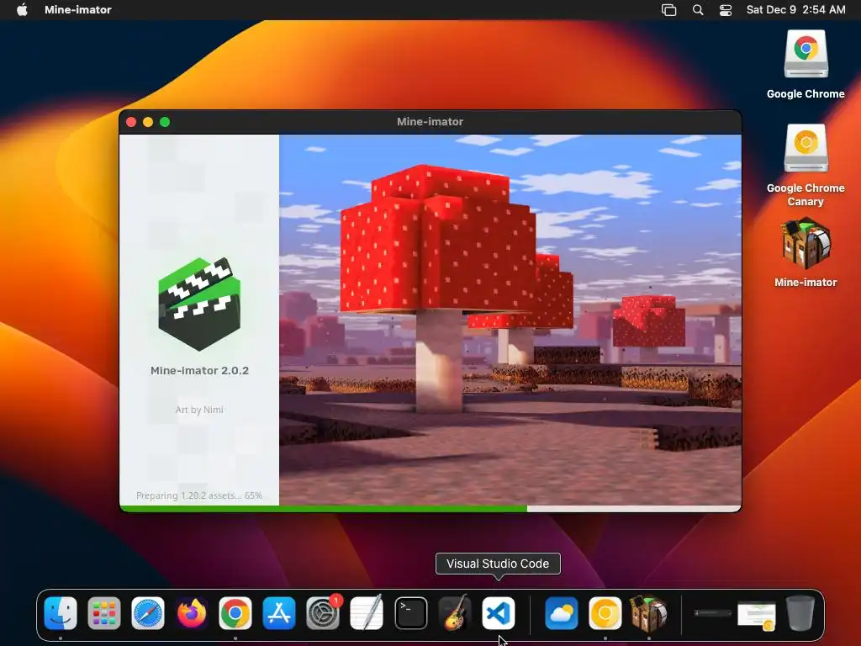Image resolution: width=861 pixels, height=646 pixels.
Task: Click the Mine-imator clapperboard logo
Action: pos(199,304)
